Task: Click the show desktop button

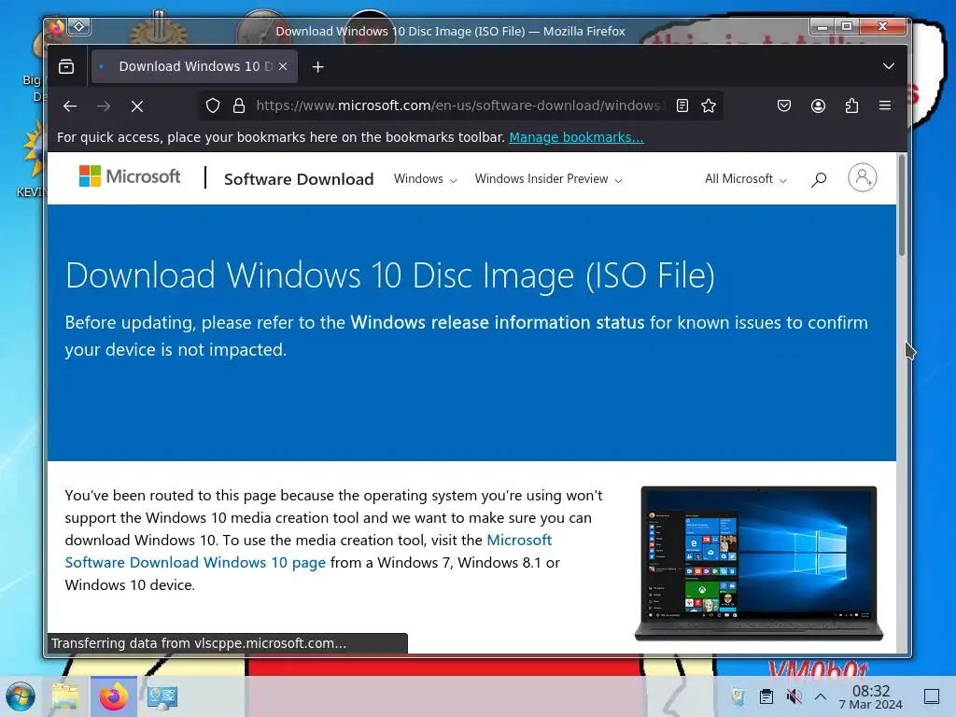Action: 932,696
